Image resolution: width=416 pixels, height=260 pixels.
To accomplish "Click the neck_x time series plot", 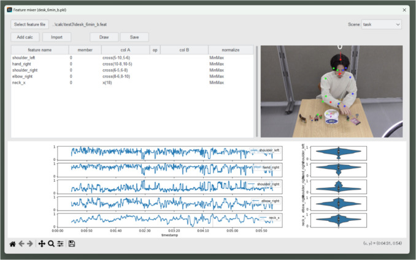I will 170,220.
